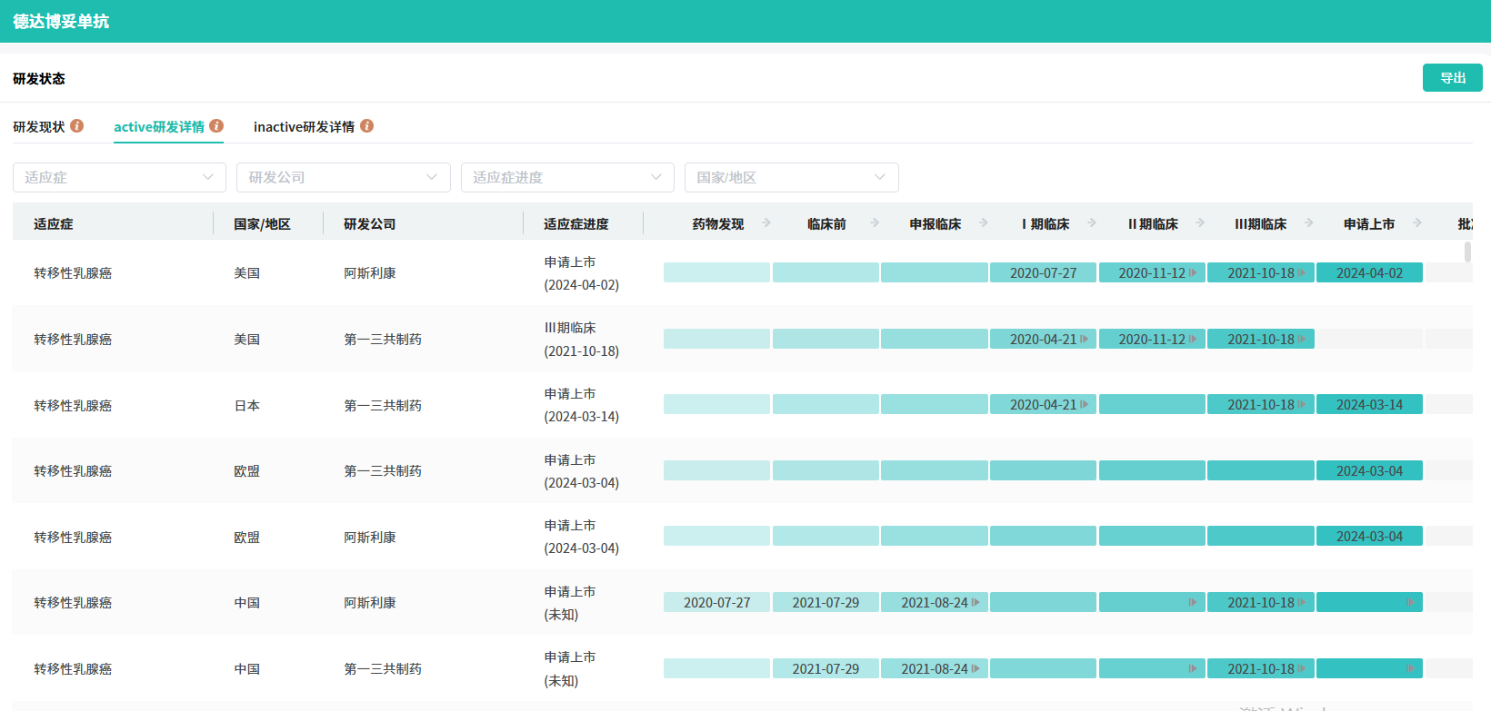Expand the 适应症进度 filter dropdown

567,177
